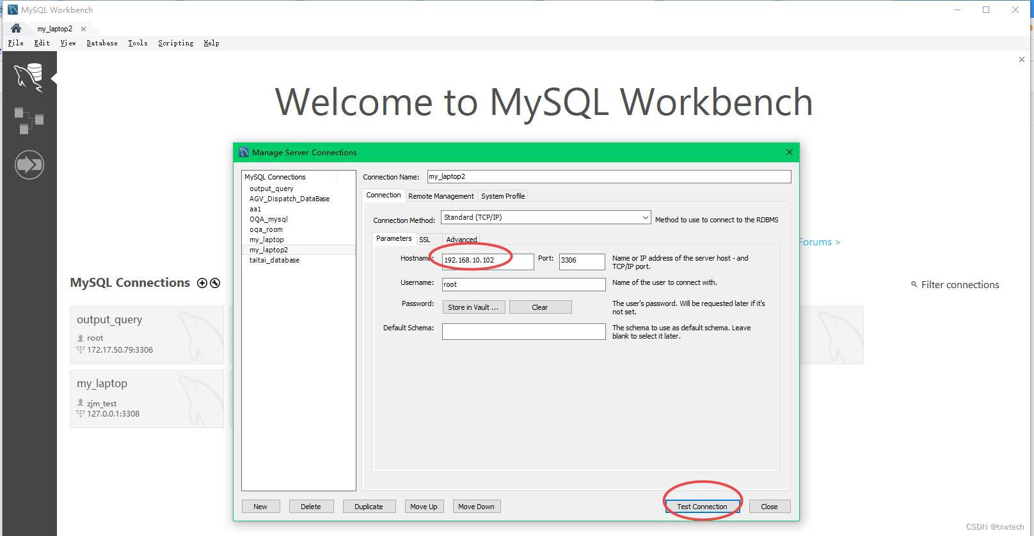
Task: Select output_query in connections list
Action: (x=271, y=188)
